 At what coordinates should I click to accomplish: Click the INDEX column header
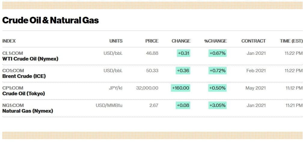coord(9,41)
